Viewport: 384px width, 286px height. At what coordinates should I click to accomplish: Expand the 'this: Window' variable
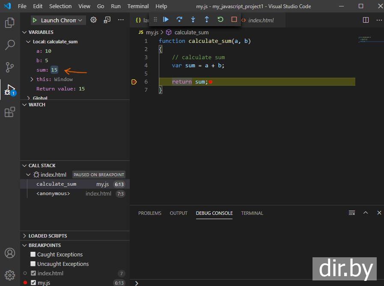tap(32, 79)
